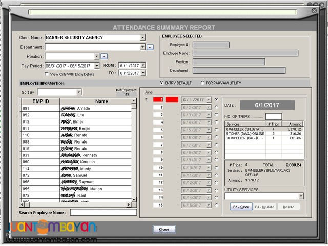Image resolution: width=328 pixels, height=246 pixels.
Task: Click the F2 - Save button
Action: tap(241, 207)
